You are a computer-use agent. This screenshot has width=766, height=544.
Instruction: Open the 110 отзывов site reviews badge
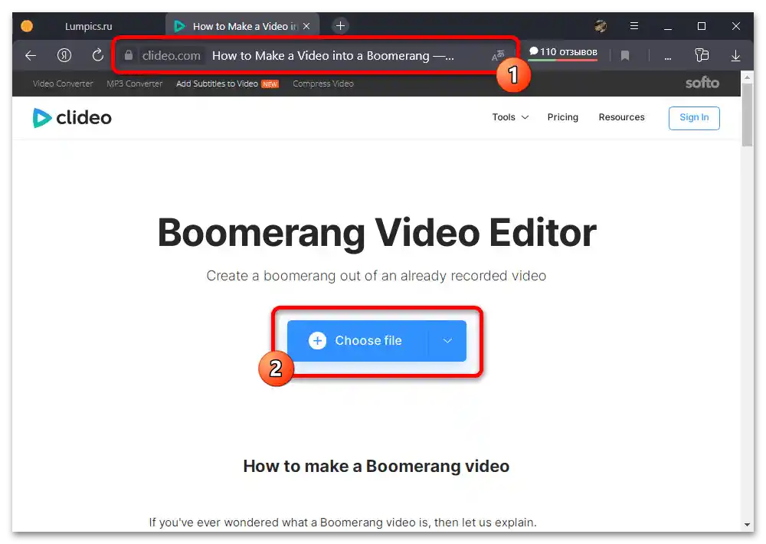pos(563,53)
